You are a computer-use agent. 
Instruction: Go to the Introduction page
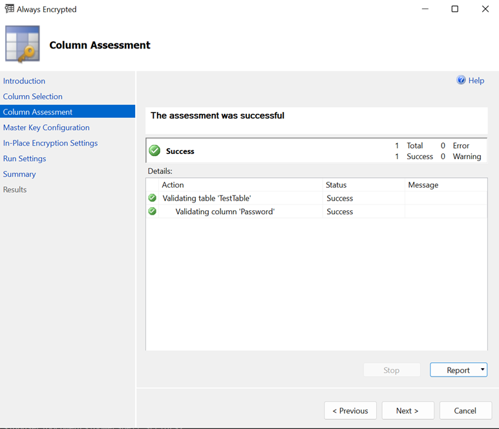[x=24, y=81]
